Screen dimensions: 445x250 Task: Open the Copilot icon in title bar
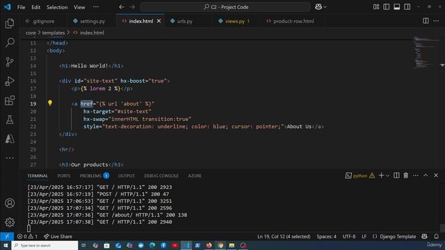coord(318,7)
